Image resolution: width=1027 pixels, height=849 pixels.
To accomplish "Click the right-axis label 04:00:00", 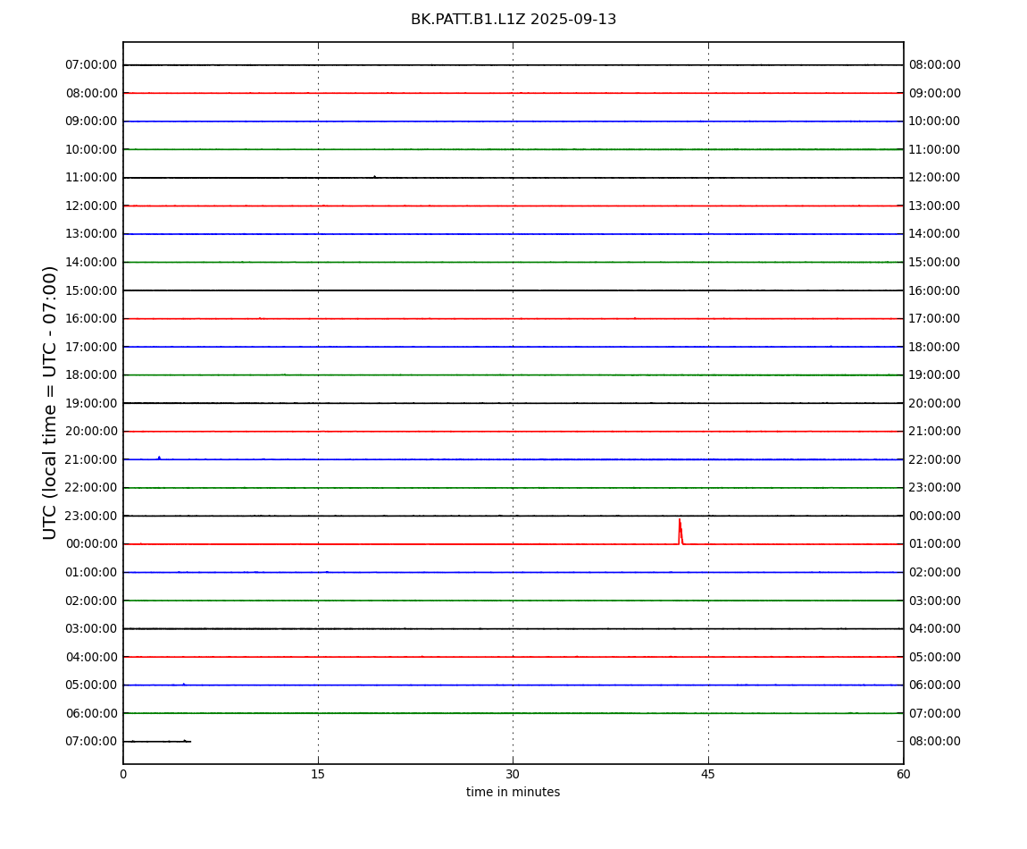I will click(x=935, y=629).
